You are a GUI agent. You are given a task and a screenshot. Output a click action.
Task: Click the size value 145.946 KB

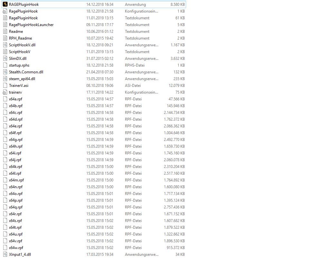[x=175, y=106]
